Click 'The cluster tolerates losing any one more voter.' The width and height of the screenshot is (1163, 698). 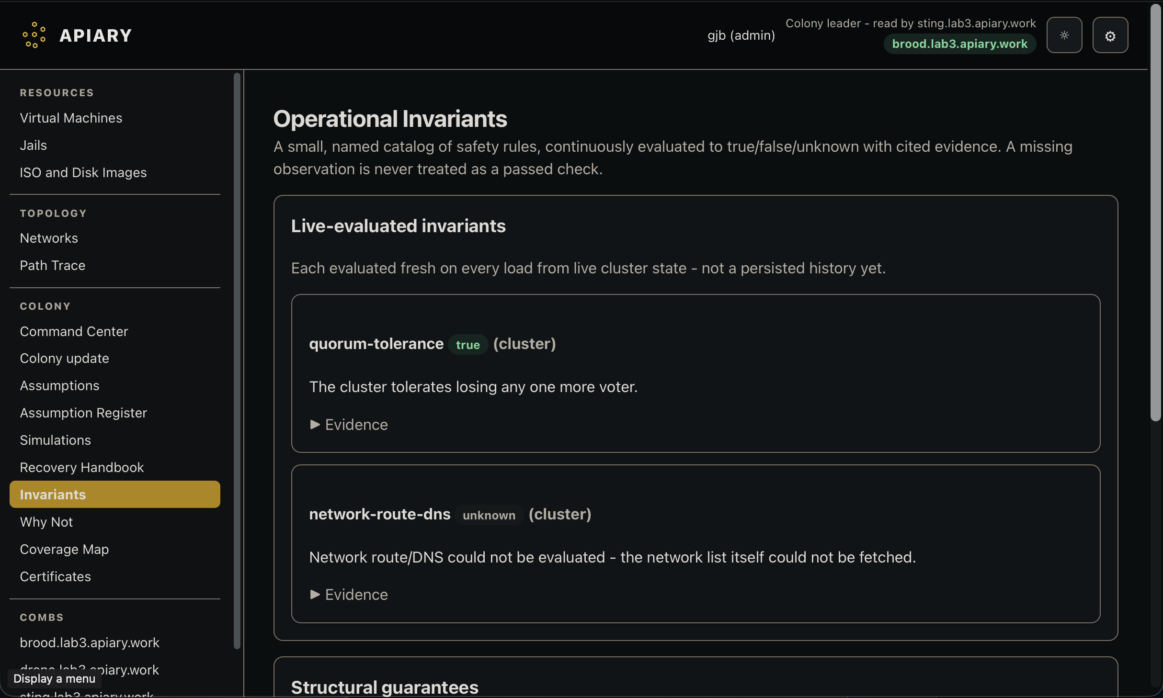473,387
